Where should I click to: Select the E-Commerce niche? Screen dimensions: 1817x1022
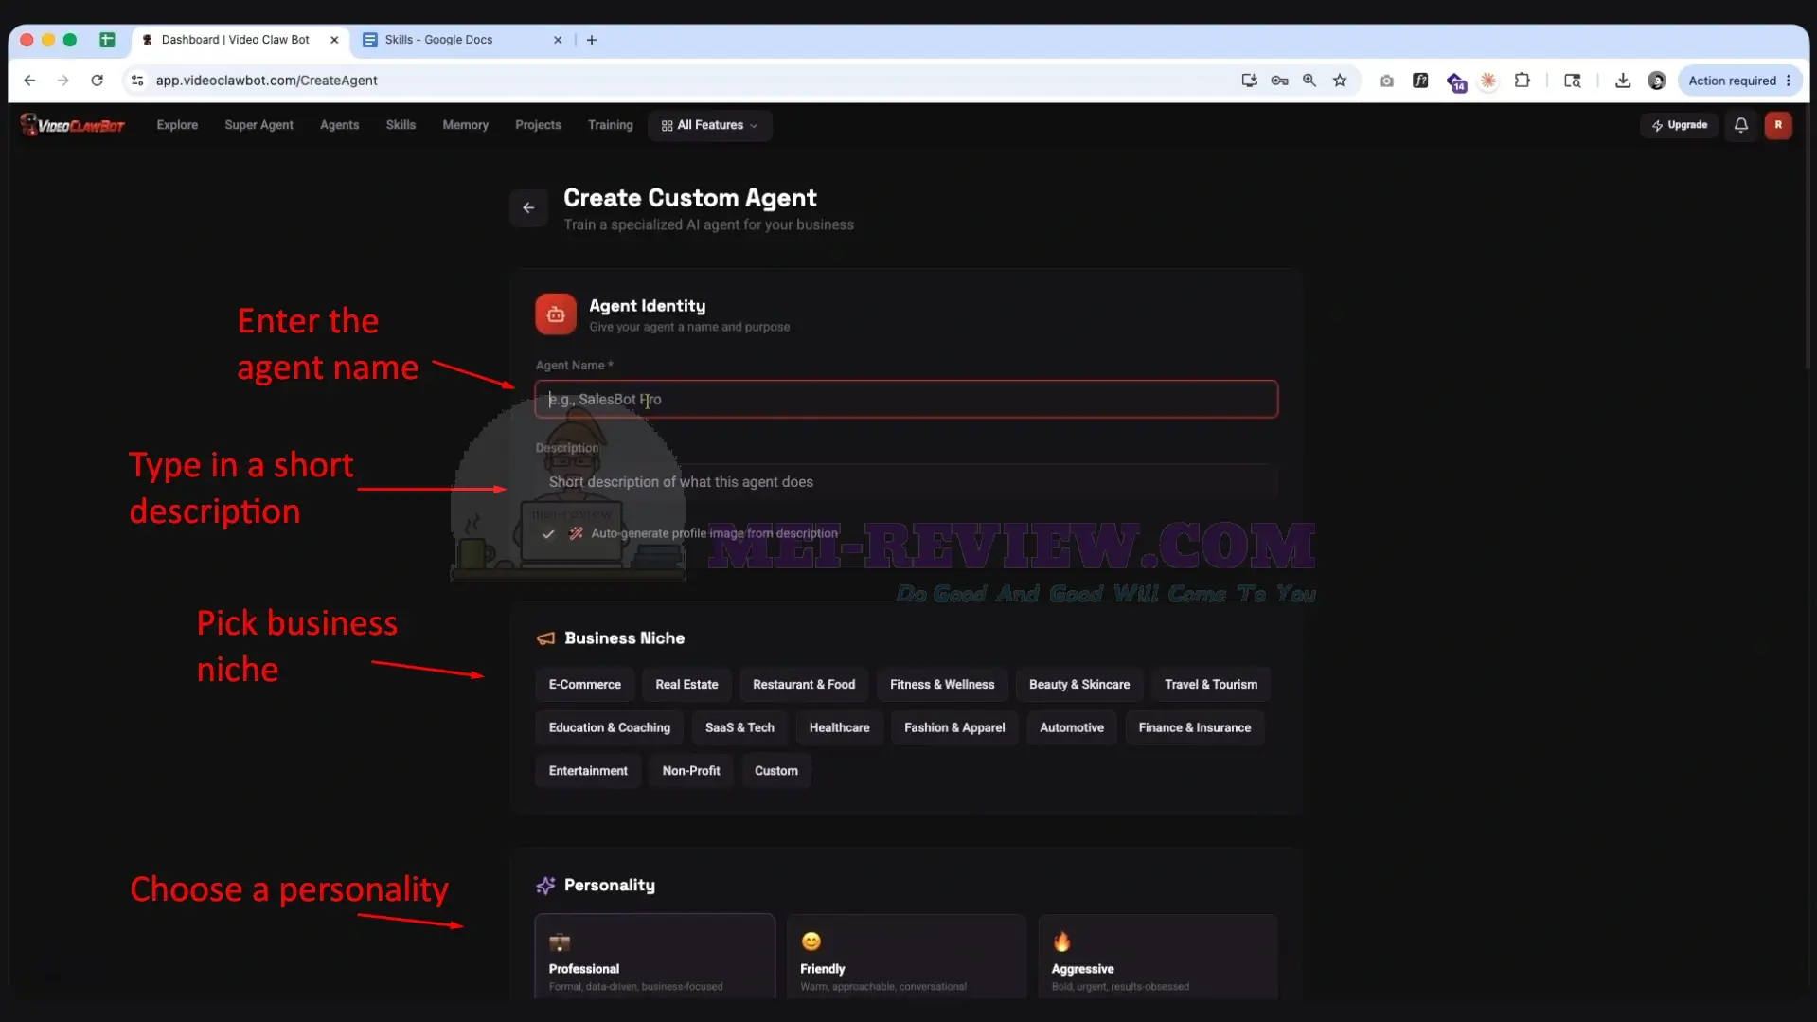click(x=585, y=685)
